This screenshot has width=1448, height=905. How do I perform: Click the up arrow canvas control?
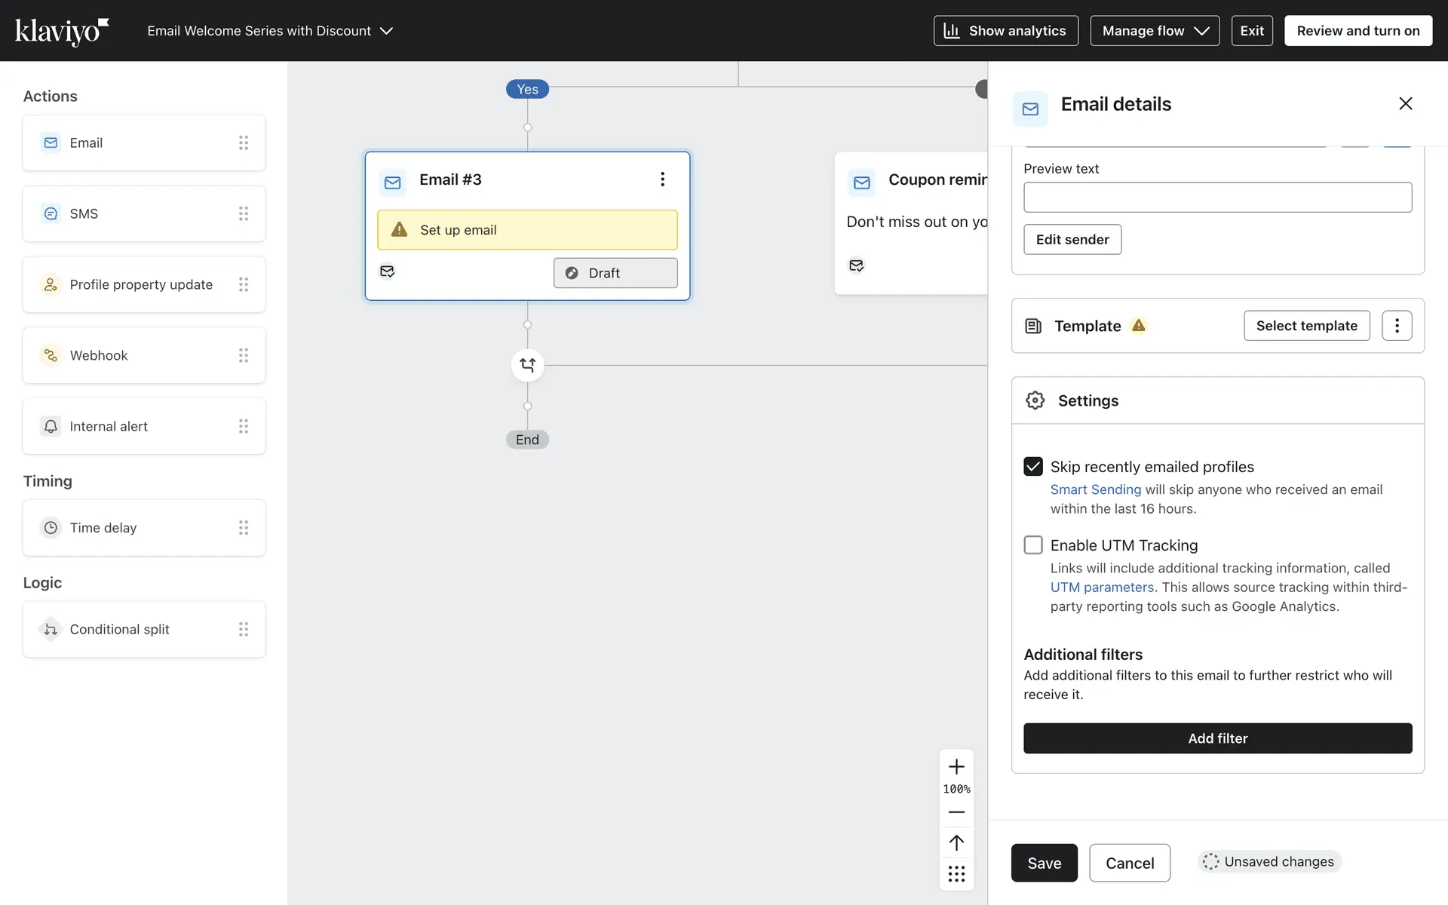tap(956, 842)
